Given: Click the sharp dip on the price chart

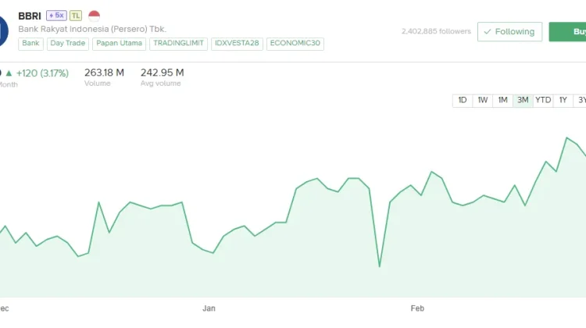Looking at the screenshot, I should point(380,266).
